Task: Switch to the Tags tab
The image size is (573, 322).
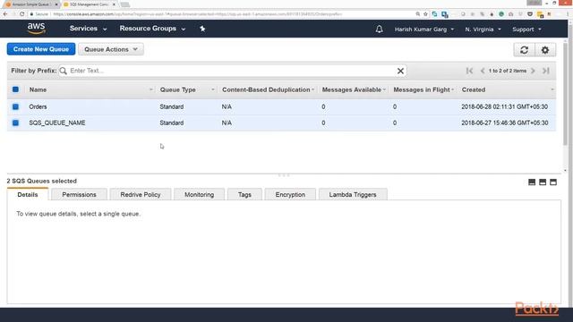Action: point(244,195)
